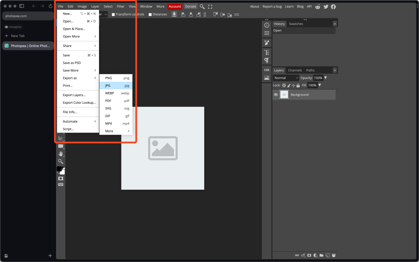Expand the More export formats submenu
This screenshot has height=262, width=419.
[x=116, y=131]
